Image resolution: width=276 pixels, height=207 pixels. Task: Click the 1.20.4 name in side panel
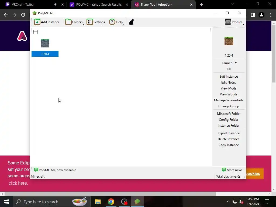tap(229, 56)
